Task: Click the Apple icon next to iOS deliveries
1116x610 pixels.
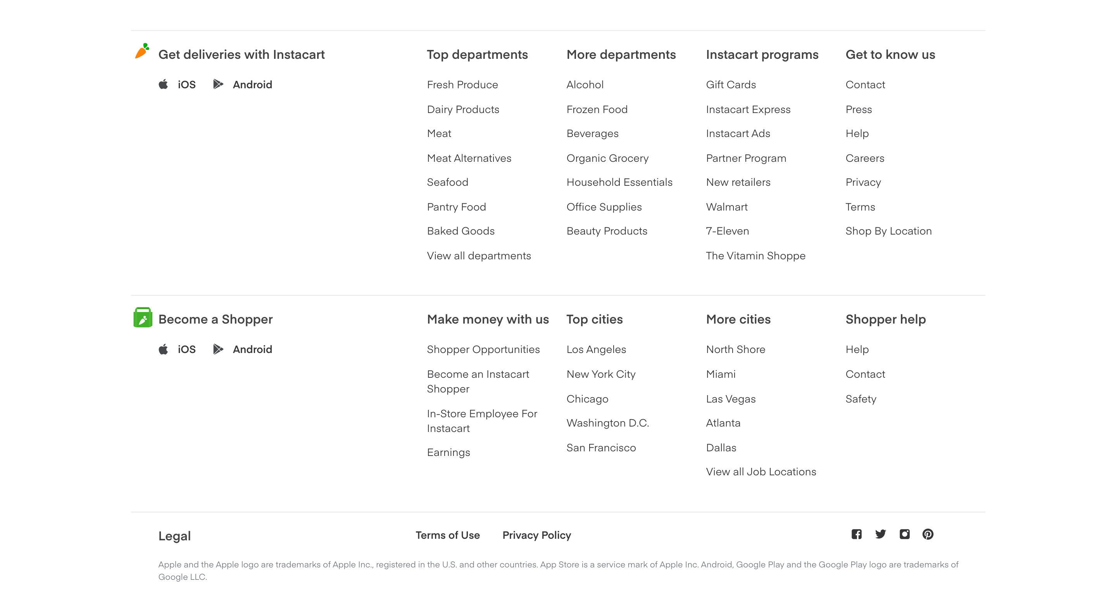Action: point(164,84)
